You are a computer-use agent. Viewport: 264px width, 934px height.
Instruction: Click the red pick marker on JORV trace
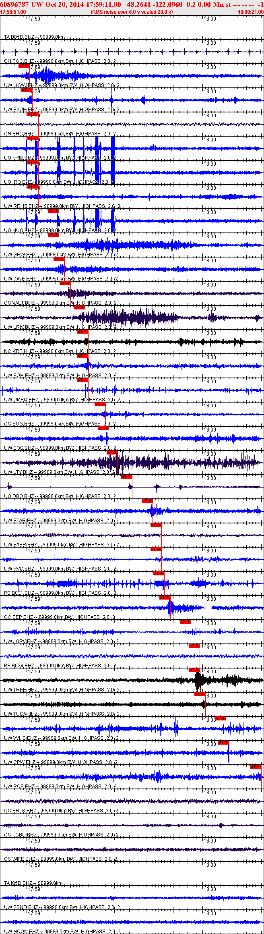pyautogui.click(x=186, y=622)
